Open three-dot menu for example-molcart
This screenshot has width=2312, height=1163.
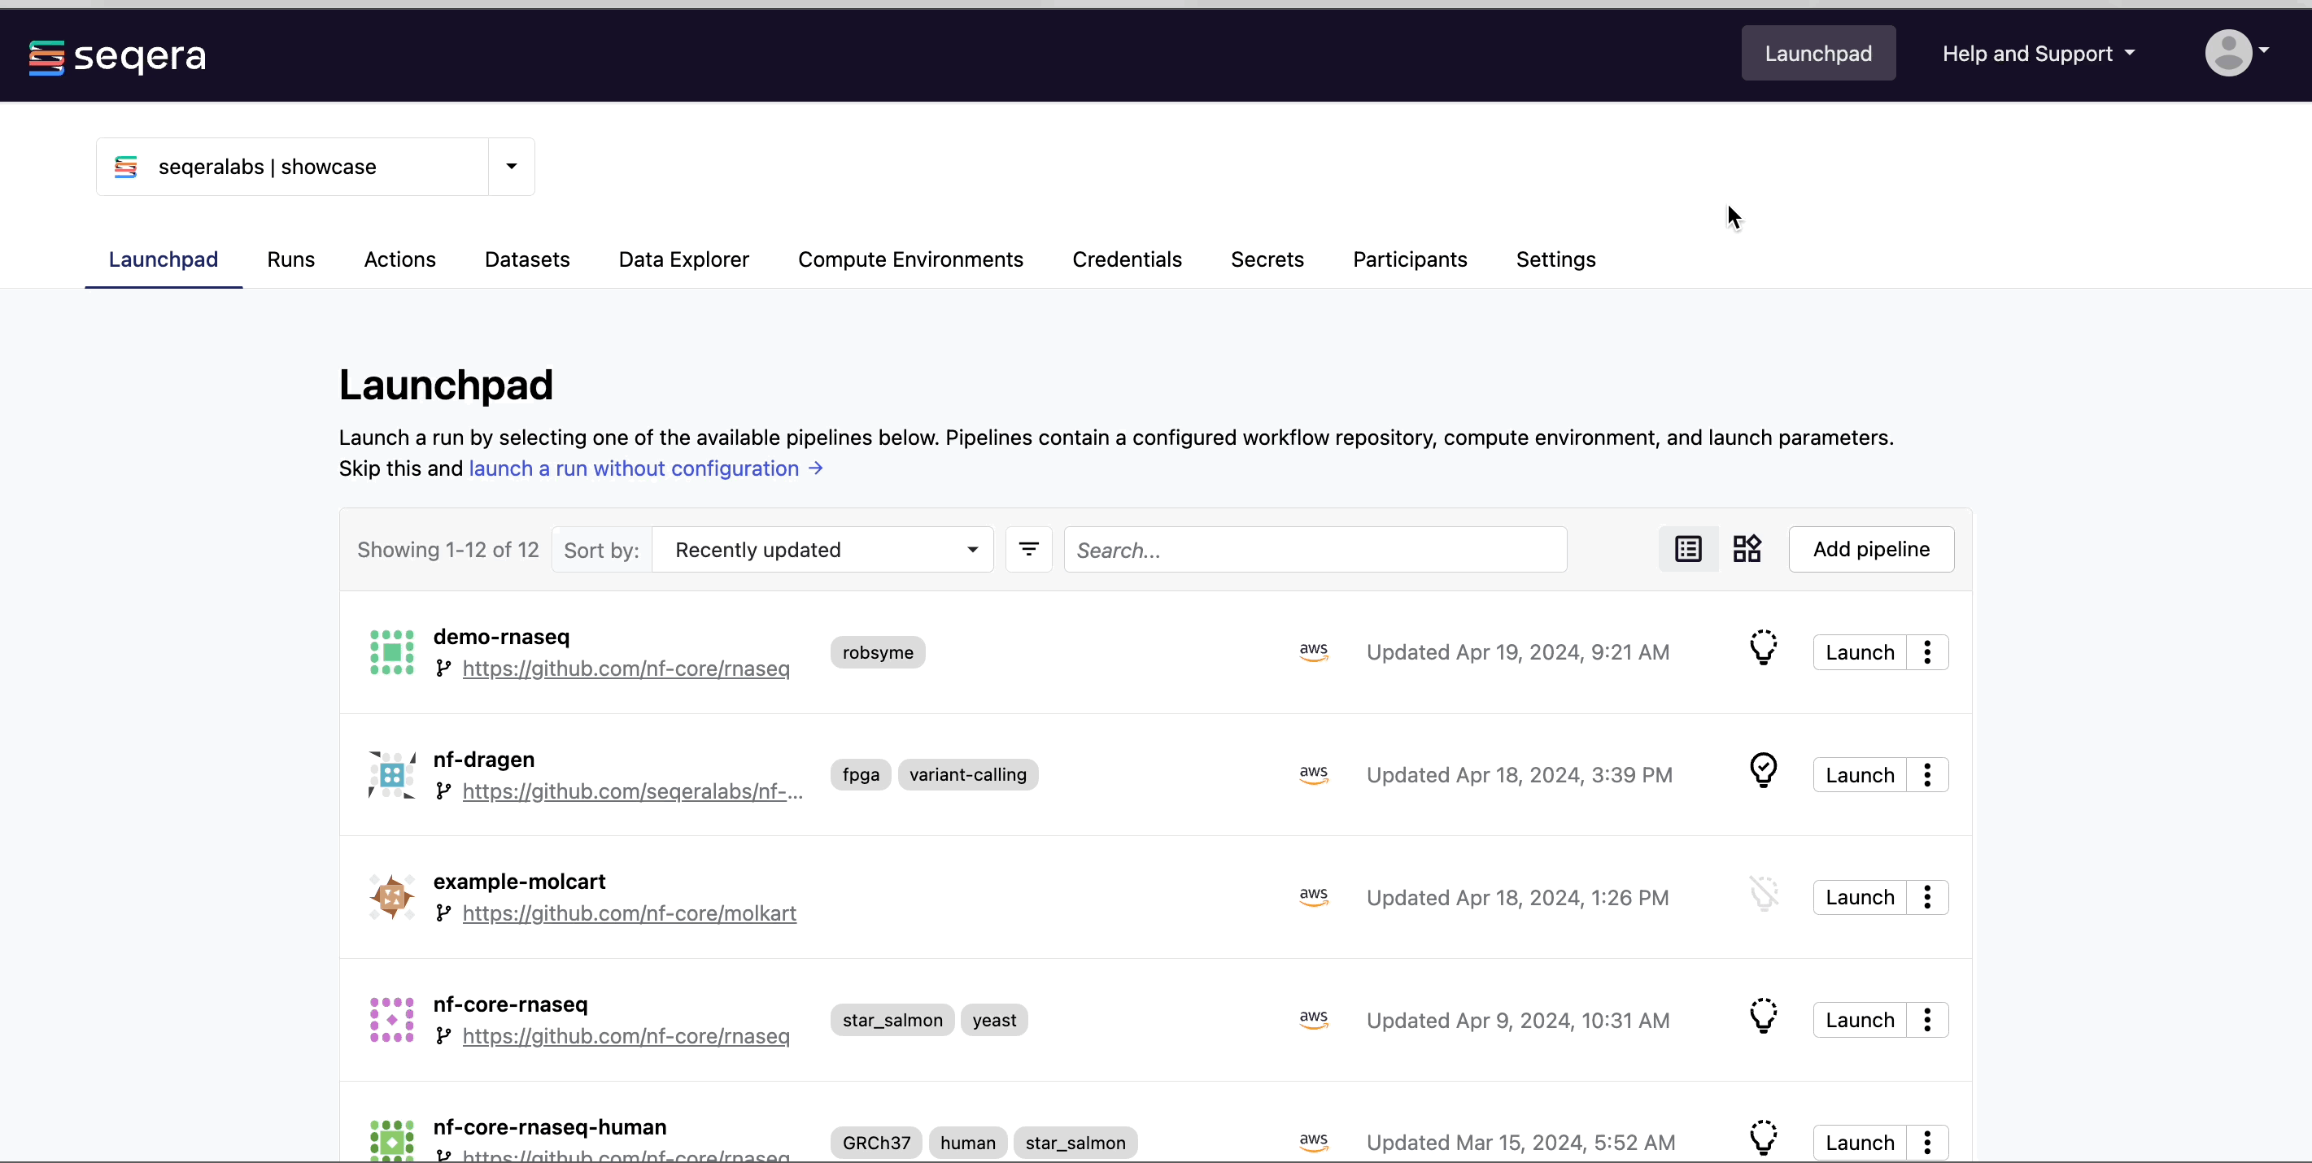click(x=1927, y=897)
